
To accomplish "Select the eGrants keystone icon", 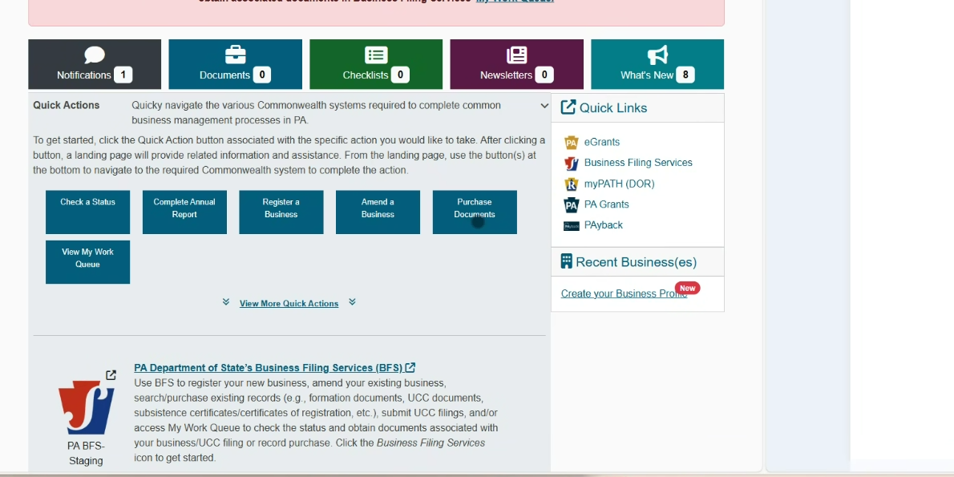I will 572,142.
